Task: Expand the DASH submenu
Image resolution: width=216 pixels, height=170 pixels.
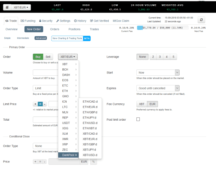Action: pyautogui.click(x=68, y=75)
